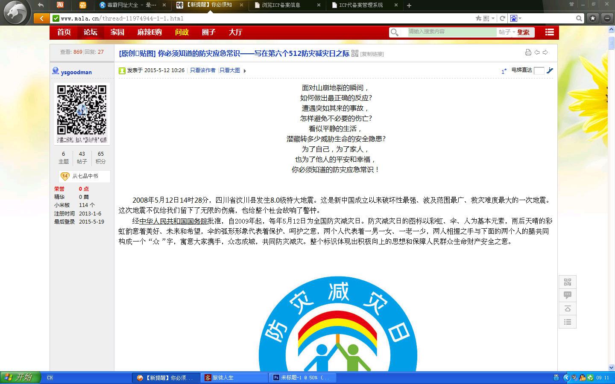Click the undo arrow icon in title bar
The image size is (615, 384).
click(x=41, y=5)
